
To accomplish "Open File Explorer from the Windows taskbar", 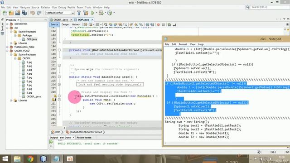I will click(x=17, y=159).
